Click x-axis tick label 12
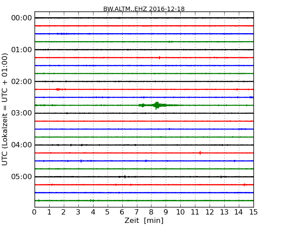 coord(210,212)
